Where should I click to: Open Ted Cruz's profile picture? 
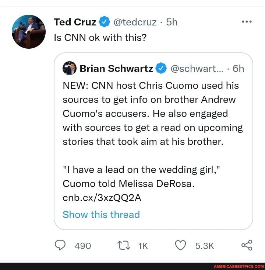click(29, 32)
